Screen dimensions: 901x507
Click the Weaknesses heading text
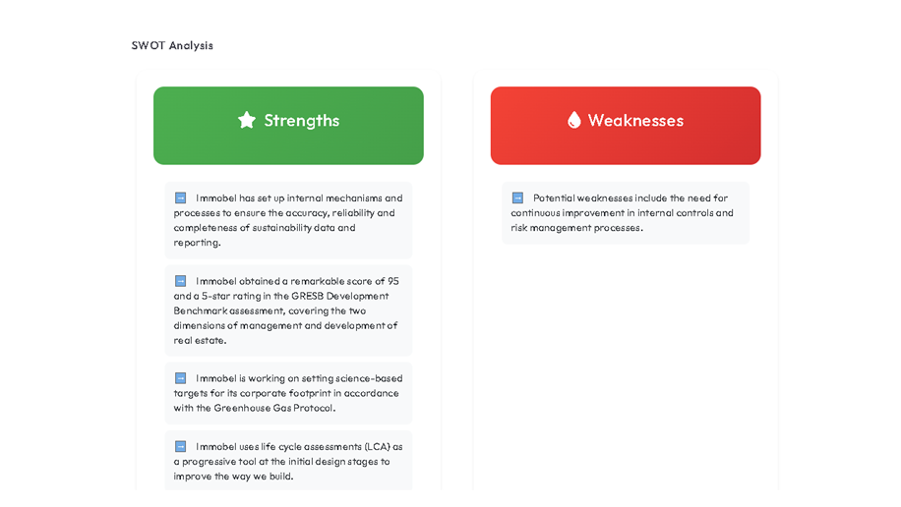coord(635,120)
